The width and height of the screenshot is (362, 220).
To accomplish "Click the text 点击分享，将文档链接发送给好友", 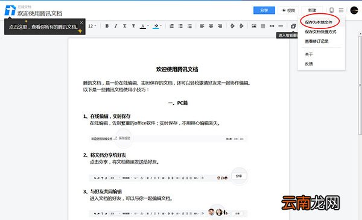I will [124, 162].
